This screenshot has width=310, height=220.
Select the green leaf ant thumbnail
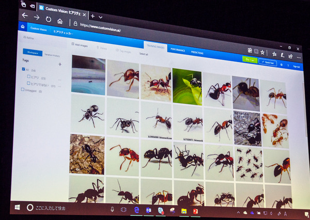tap(187, 83)
